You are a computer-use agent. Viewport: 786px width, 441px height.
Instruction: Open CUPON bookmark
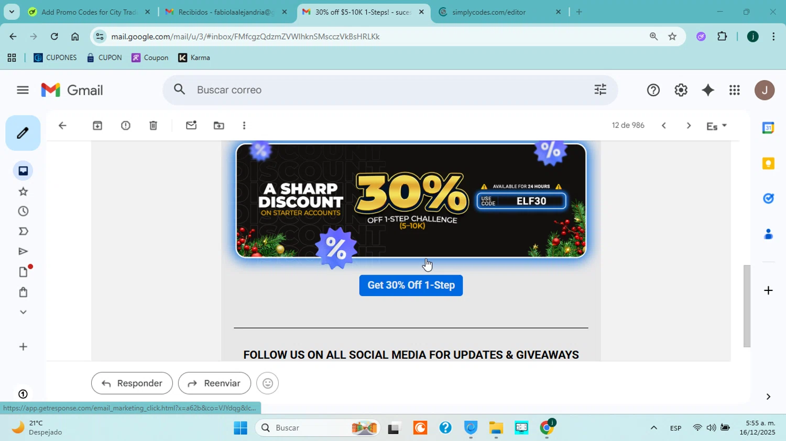(x=104, y=58)
